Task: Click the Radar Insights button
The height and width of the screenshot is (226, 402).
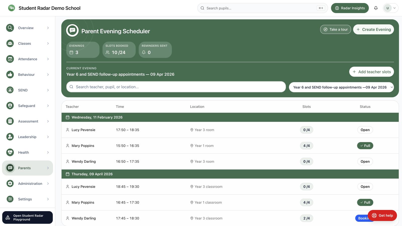Action: coord(350,8)
